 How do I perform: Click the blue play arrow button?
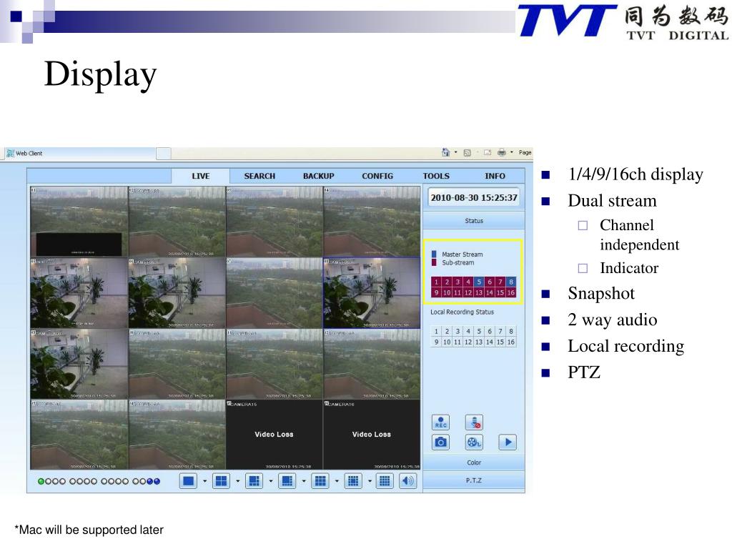pos(508,442)
